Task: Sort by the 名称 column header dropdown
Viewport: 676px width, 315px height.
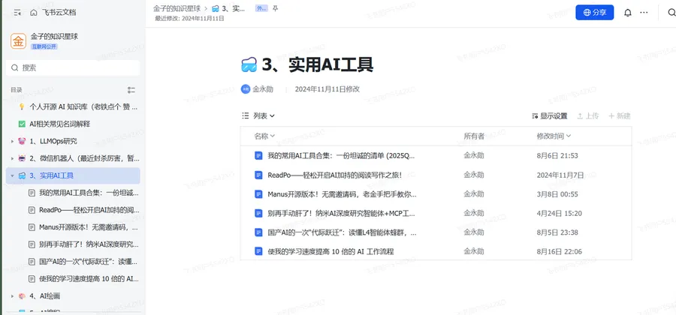Action: 264,136
